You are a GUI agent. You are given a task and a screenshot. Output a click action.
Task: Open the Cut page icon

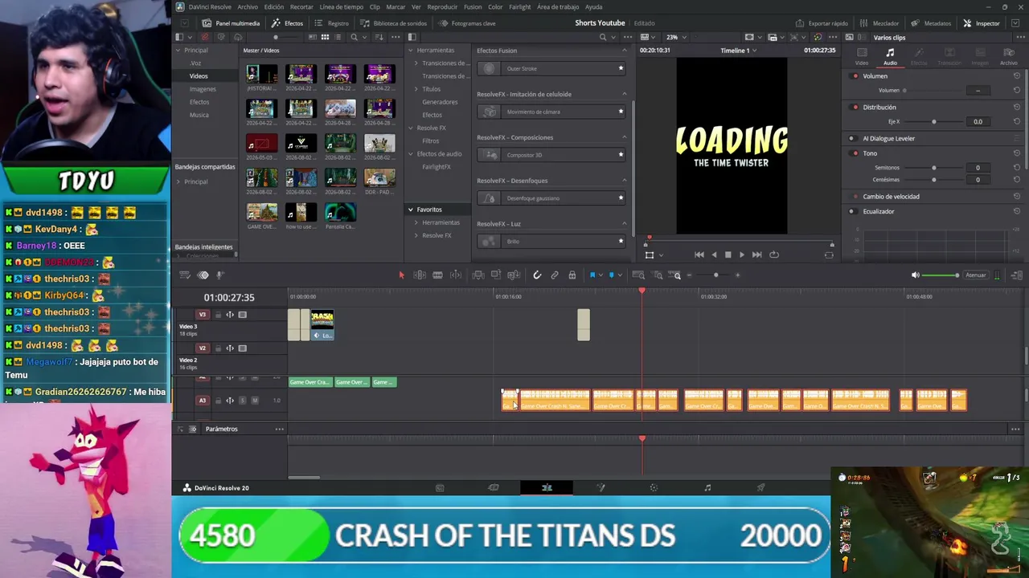click(x=493, y=487)
